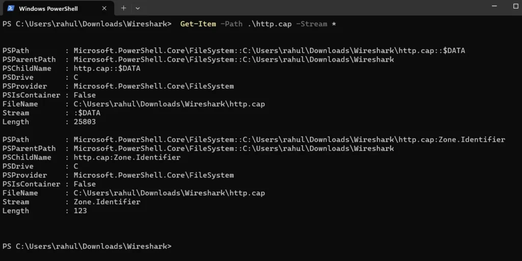
Task: Click the Get-Item command text
Action: 198,24
